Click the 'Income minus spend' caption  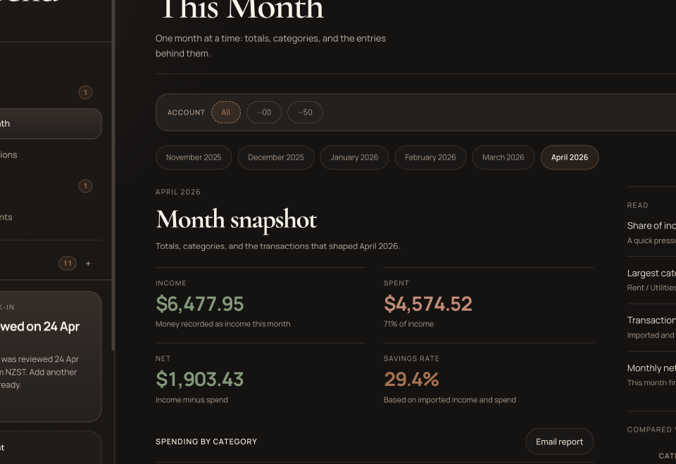point(192,400)
